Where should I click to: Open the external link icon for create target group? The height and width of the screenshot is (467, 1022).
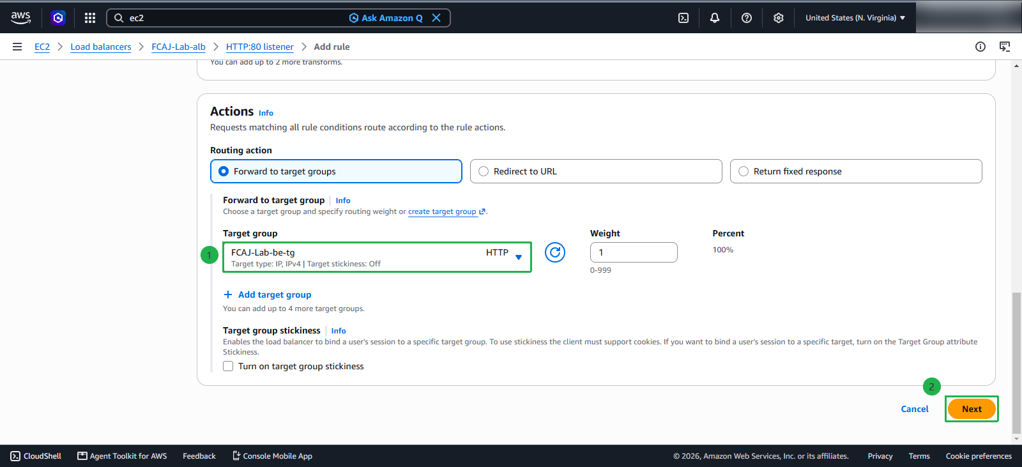click(x=482, y=211)
